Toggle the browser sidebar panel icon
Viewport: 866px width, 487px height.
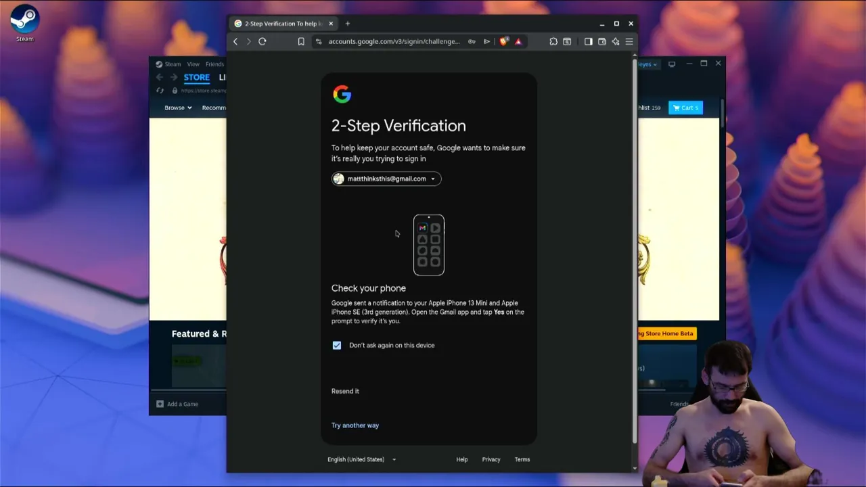coord(589,41)
